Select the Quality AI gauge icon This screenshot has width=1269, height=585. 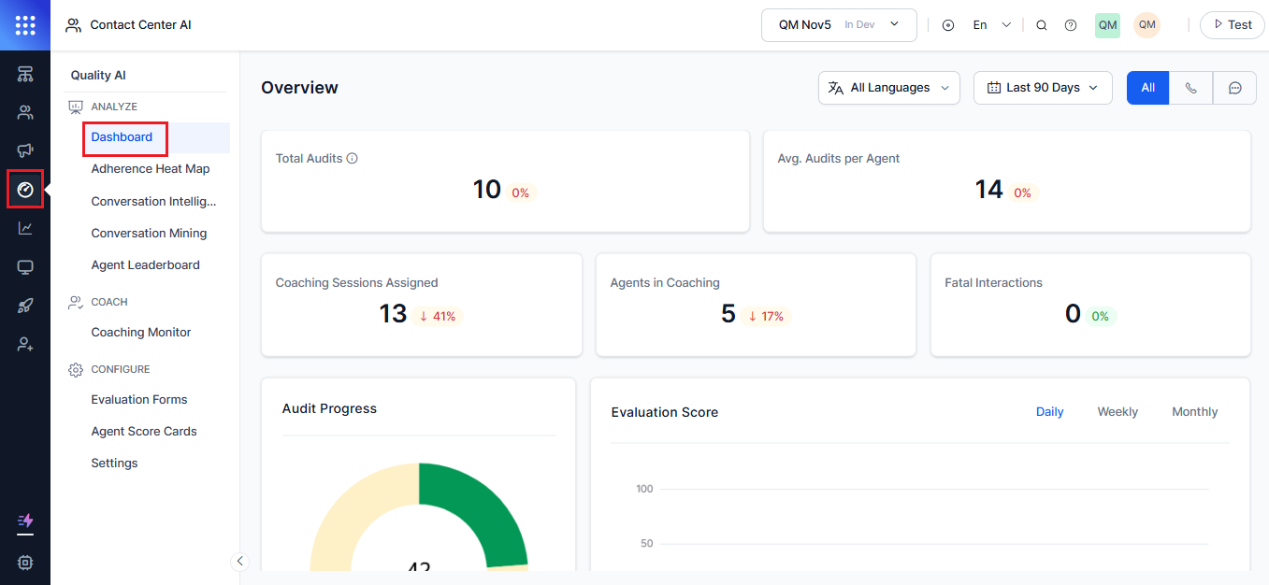pos(25,190)
